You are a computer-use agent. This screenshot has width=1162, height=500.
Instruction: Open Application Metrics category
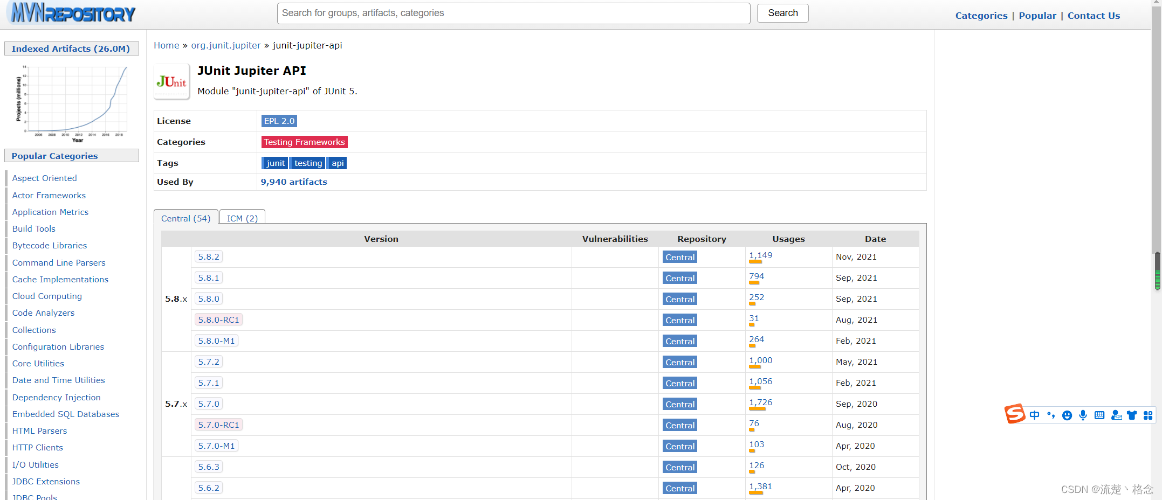pyautogui.click(x=50, y=212)
